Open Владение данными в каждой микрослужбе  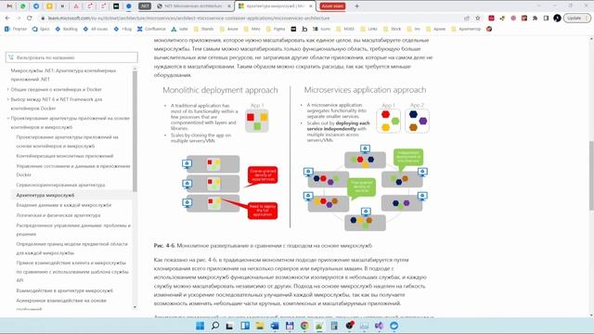point(64,205)
